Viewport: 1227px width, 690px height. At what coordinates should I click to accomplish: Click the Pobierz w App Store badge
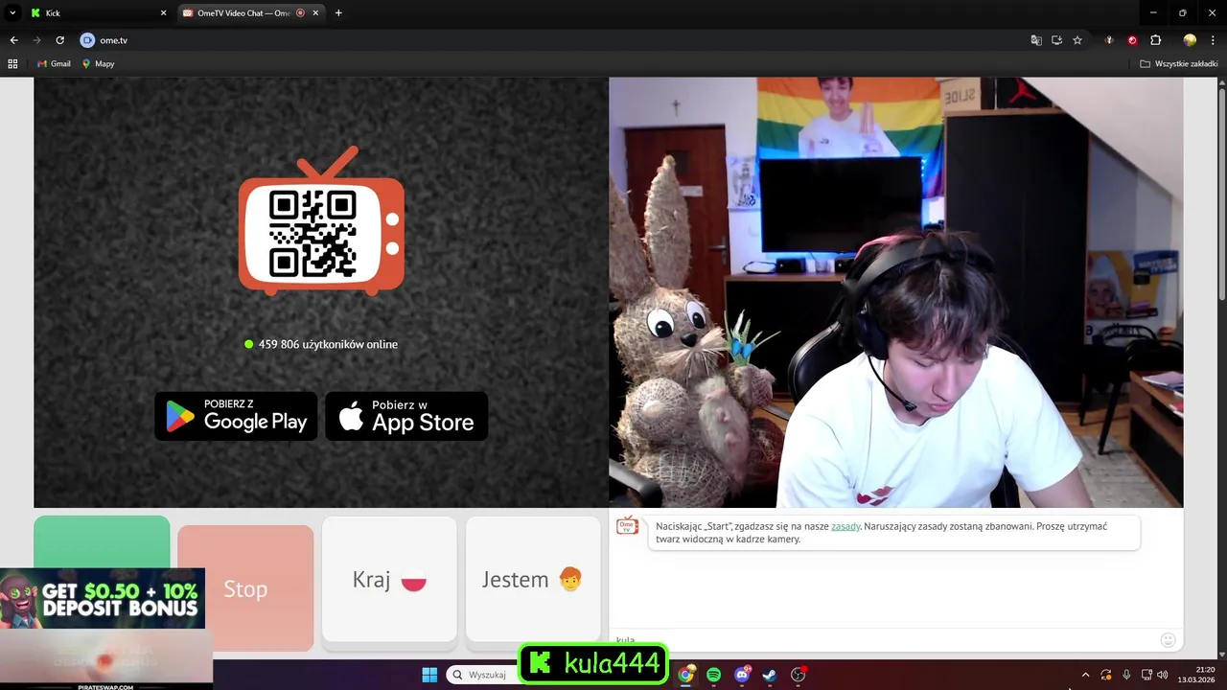coord(406,416)
